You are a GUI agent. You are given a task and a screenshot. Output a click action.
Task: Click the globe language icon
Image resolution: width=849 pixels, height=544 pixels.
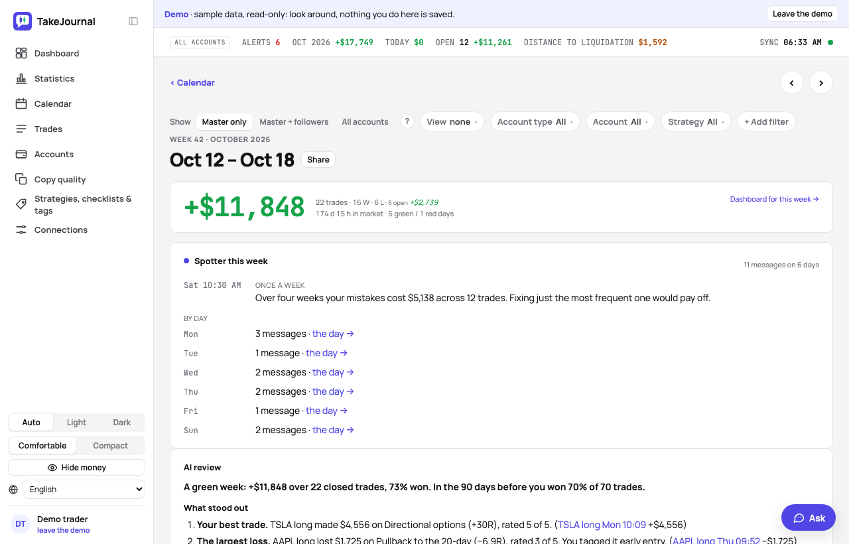(13, 490)
